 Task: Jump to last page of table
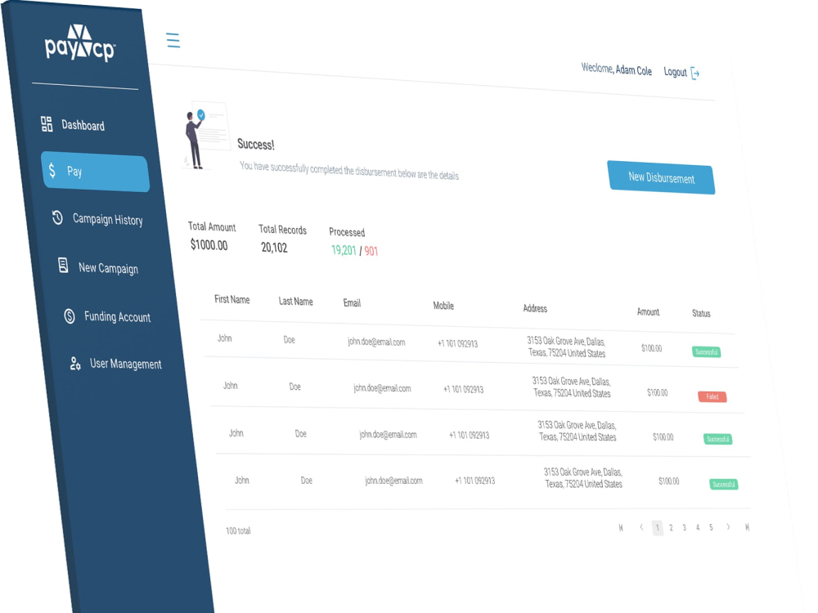point(747,527)
